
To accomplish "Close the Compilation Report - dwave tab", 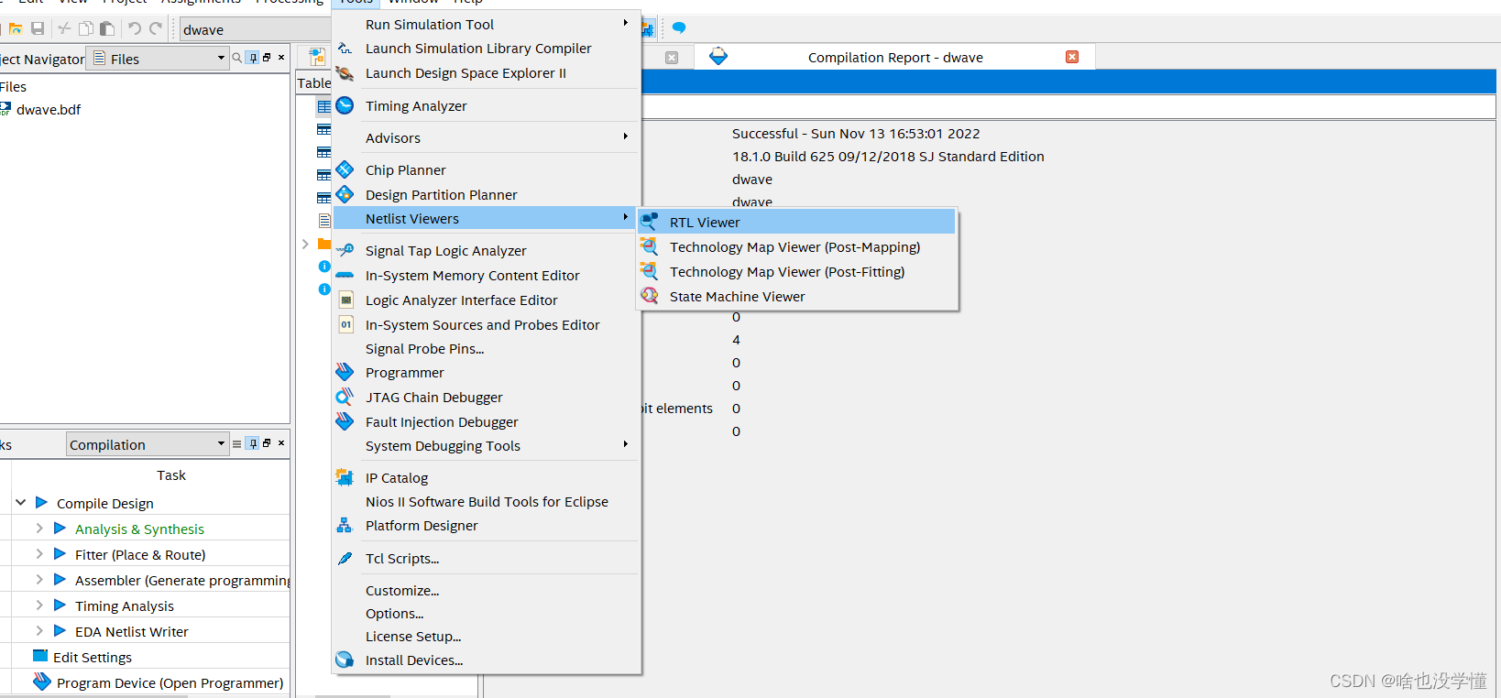I will pos(1072,57).
